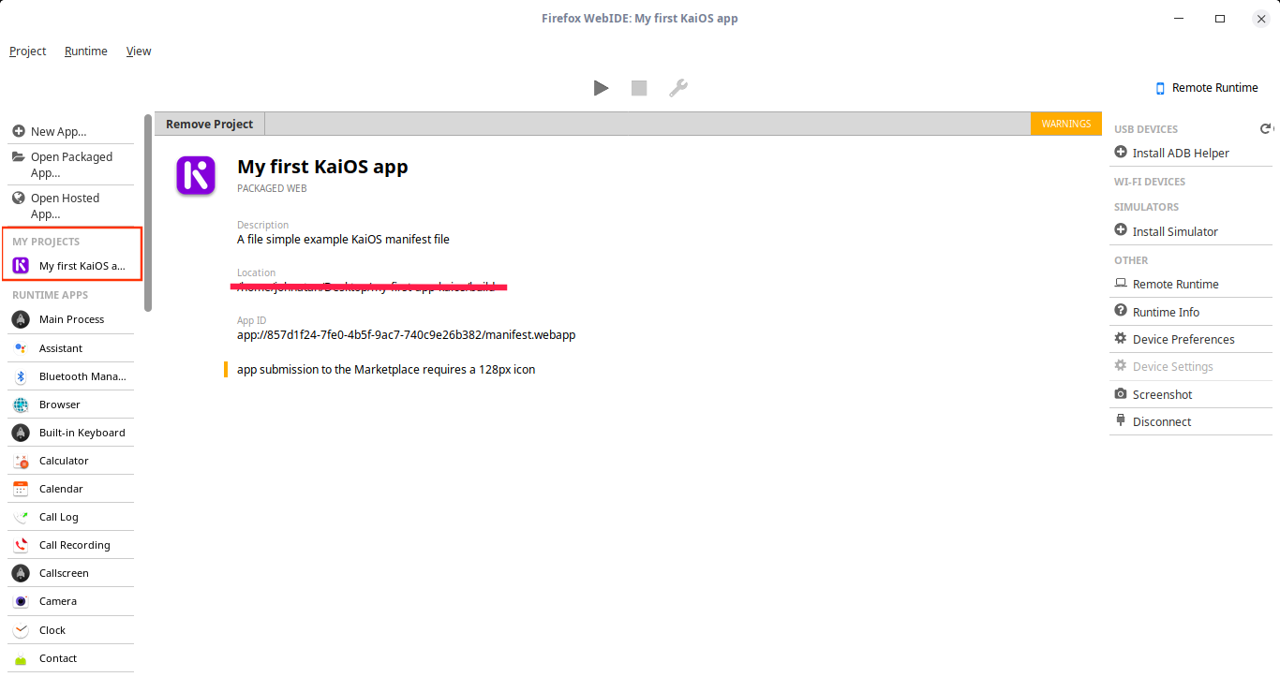Open the debug wrench tool

tap(677, 88)
